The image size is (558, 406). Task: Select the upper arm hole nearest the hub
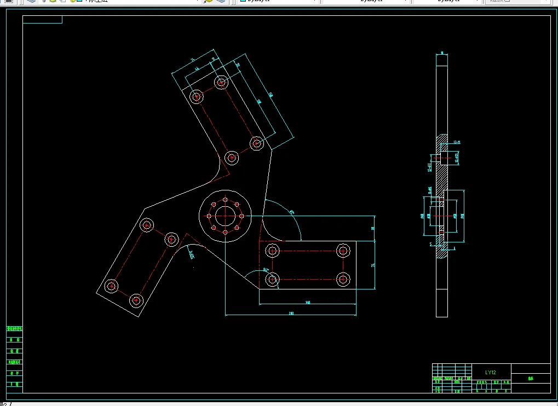click(x=232, y=158)
